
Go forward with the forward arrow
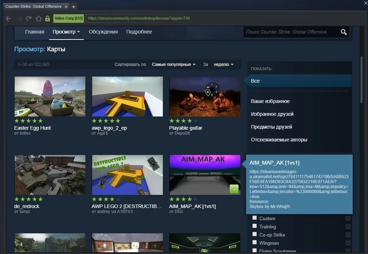(19, 18)
